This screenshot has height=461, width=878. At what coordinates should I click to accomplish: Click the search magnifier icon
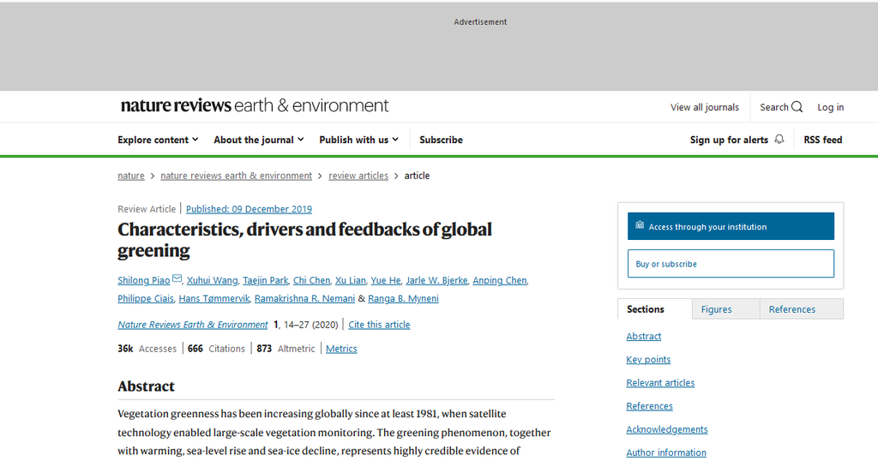[x=797, y=107]
